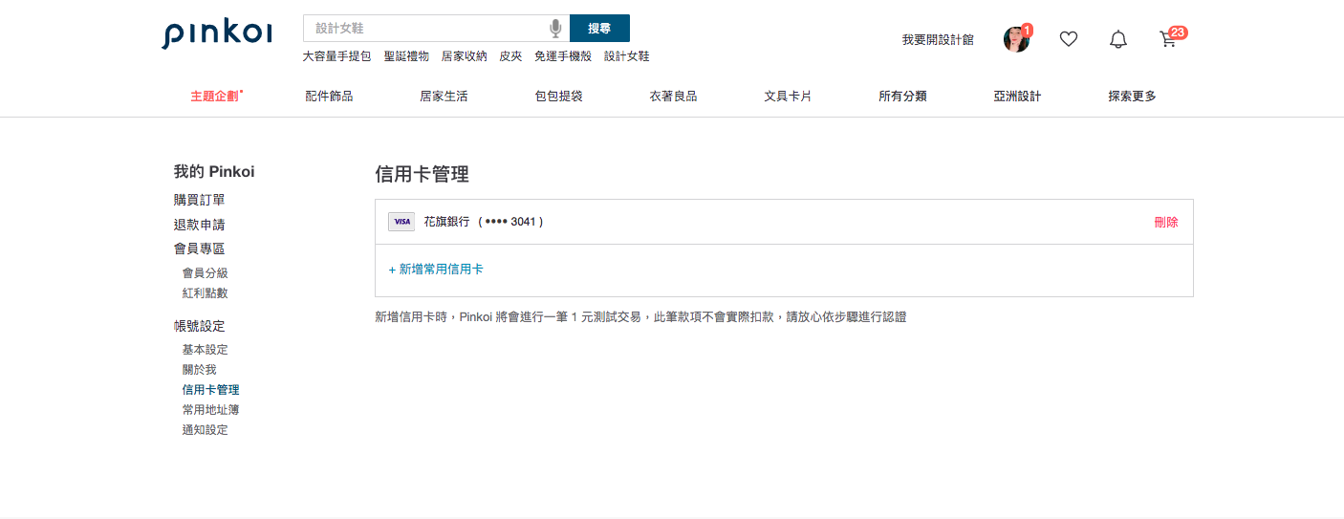The image size is (1344, 519).
Task: Select 信用卡管理 in sidebar
Action: [210, 390]
